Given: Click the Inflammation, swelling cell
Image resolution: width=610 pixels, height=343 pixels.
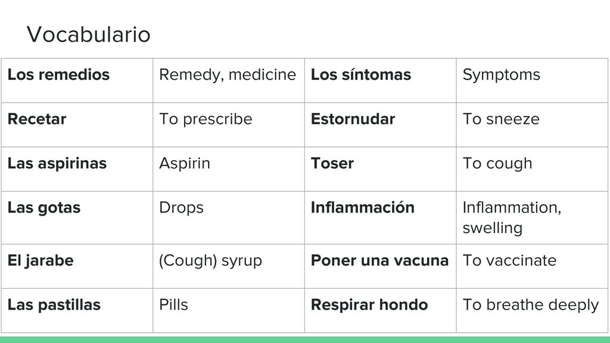Looking at the screenshot, I should click(532, 218).
